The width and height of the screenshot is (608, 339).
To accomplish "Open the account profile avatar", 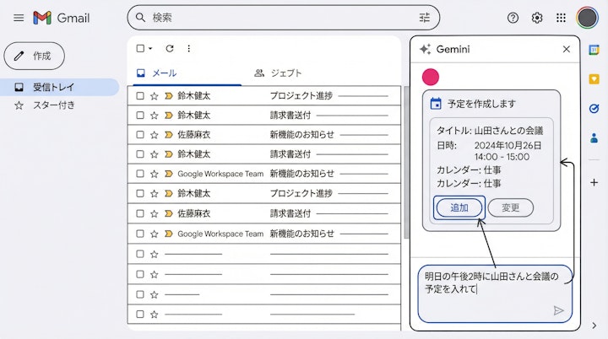I will click(587, 18).
